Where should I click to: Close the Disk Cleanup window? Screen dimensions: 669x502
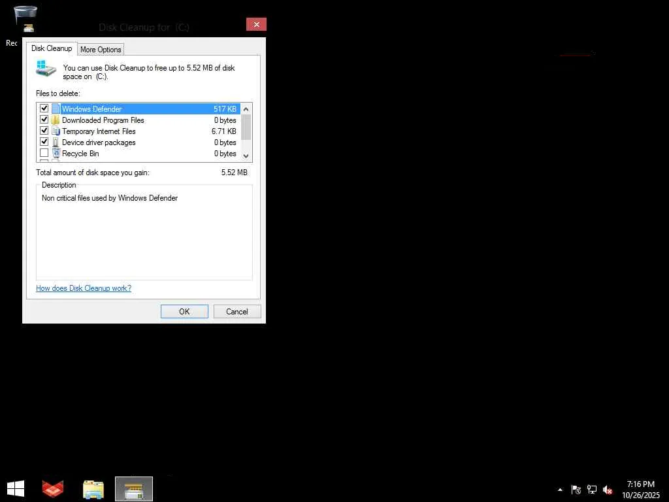pyautogui.click(x=256, y=24)
